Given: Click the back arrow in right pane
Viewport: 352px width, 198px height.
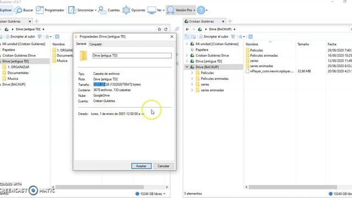Looking at the screenshot, I should click(187, 29).
